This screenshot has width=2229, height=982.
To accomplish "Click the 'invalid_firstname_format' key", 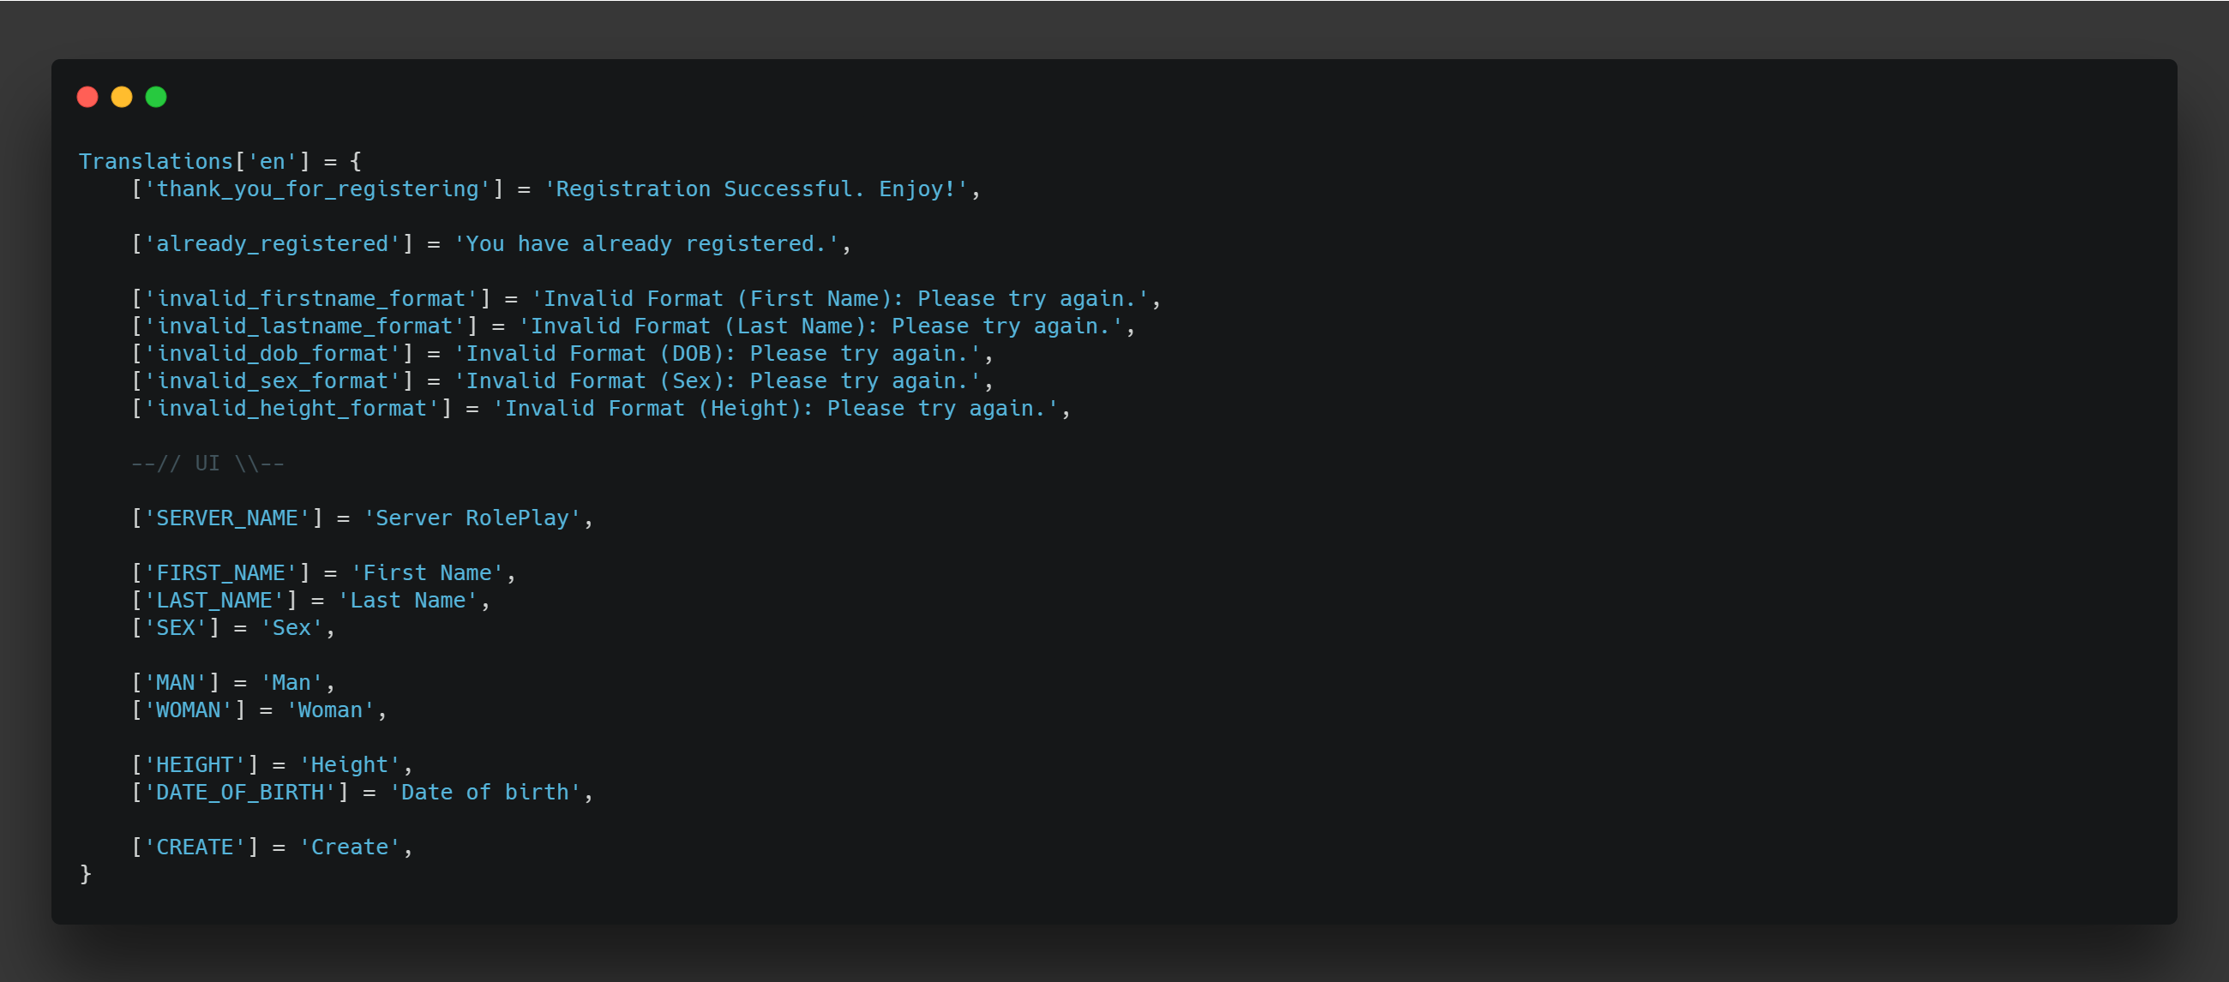I will click(310, 299).
